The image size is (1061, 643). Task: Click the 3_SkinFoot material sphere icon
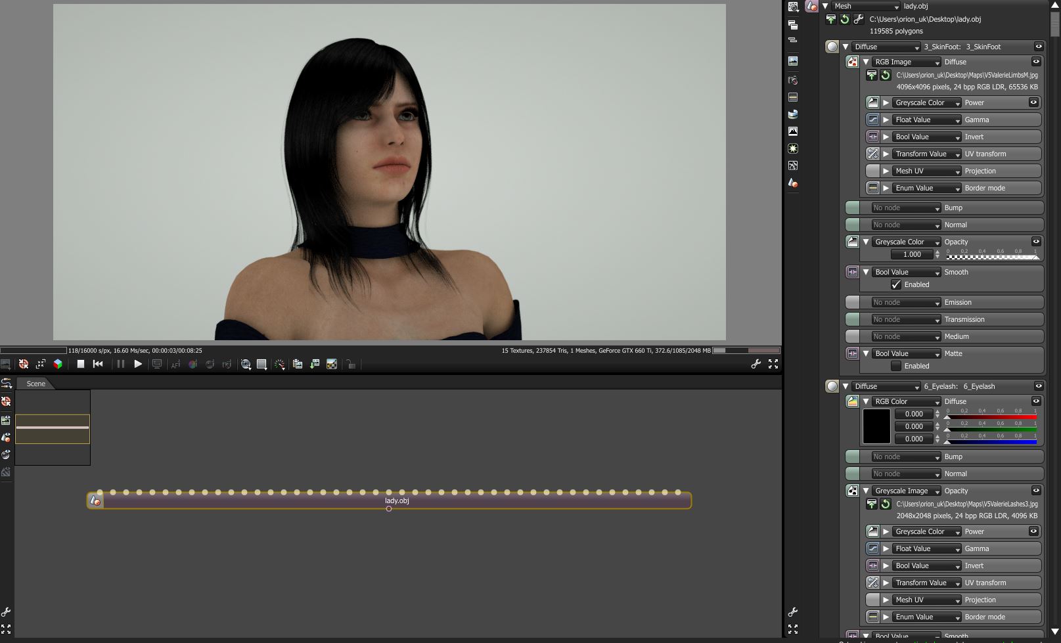(832, 47)
